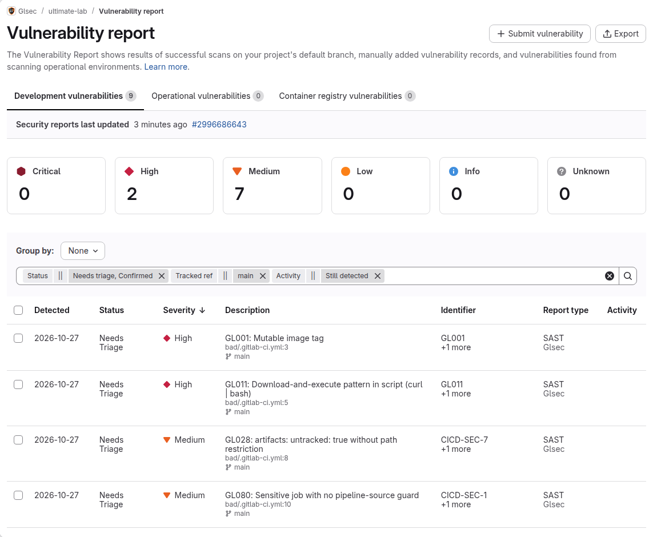
Task: Click the branch icon under GL080 description
Action: (x=228, y=513)
